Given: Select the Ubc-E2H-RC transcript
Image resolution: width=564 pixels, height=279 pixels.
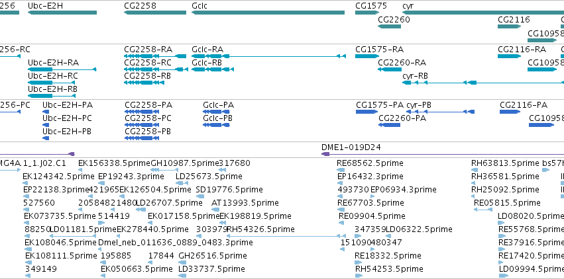Looking at the screenshot, I should (52, 83).
